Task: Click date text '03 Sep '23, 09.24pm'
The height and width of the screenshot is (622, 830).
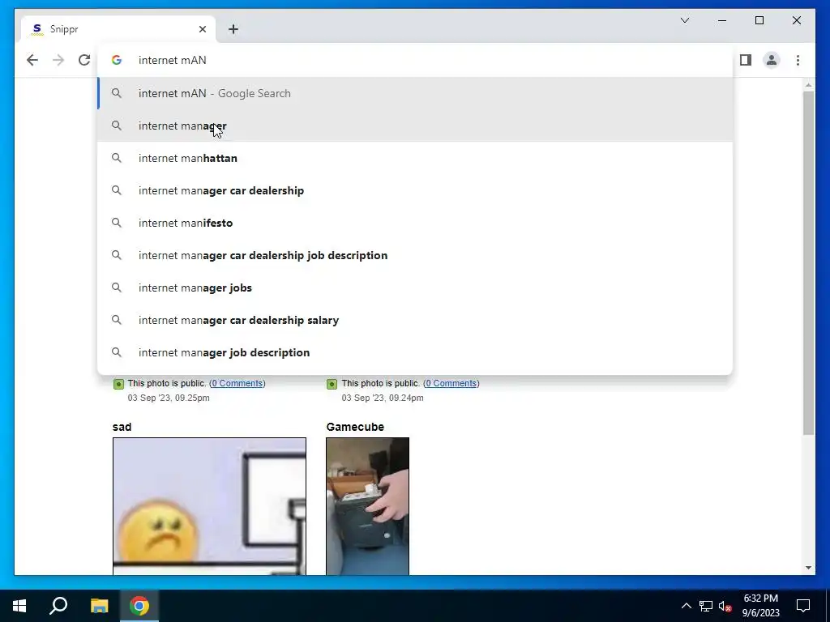Action: (x=383, y=398)
